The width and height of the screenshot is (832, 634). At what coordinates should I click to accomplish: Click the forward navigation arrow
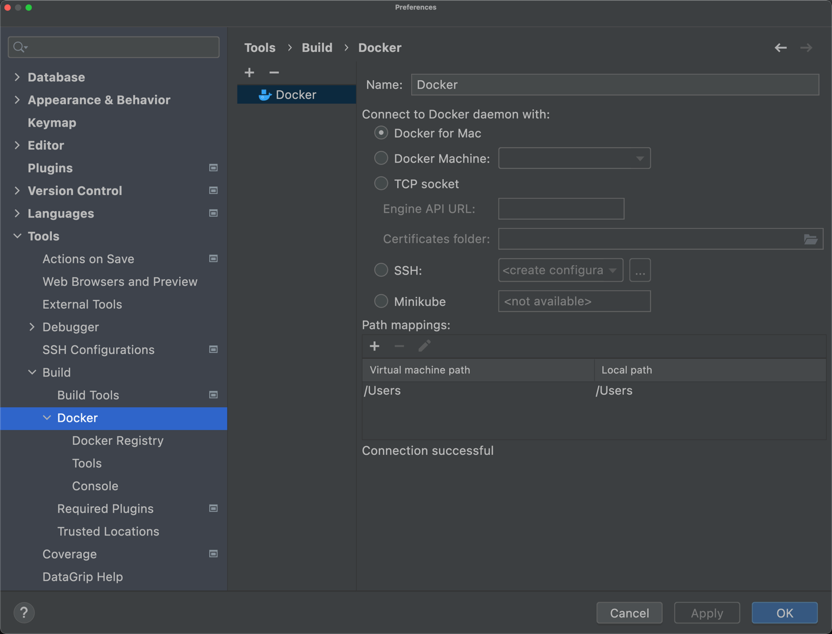[806, 48]
